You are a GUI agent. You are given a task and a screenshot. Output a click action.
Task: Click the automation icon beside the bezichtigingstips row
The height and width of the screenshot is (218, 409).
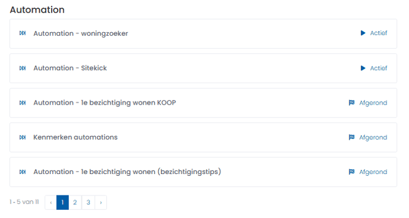click(x=23, y=172)
